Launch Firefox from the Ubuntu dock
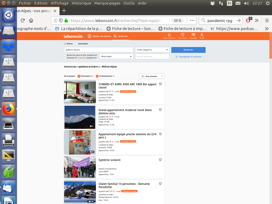Viewport: 272px width, 204px height. (8, 109)
